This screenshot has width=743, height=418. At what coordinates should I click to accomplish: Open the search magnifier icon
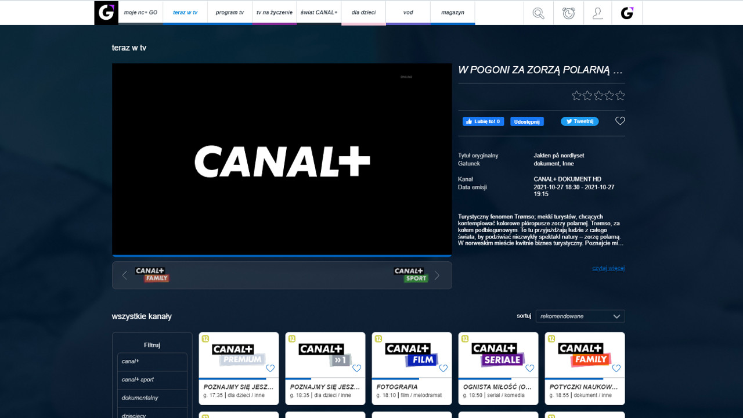click(539, 13)
